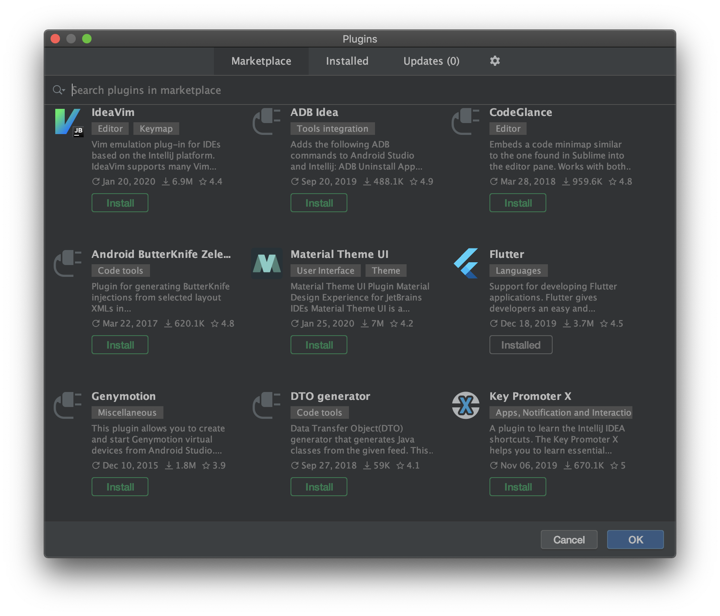Click the Cancel button
The image size is (720, 616).
tap(569, 539)
